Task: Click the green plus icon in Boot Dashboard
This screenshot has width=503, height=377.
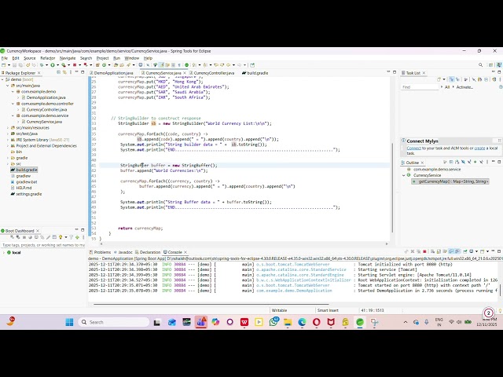Action: point(77,237)
